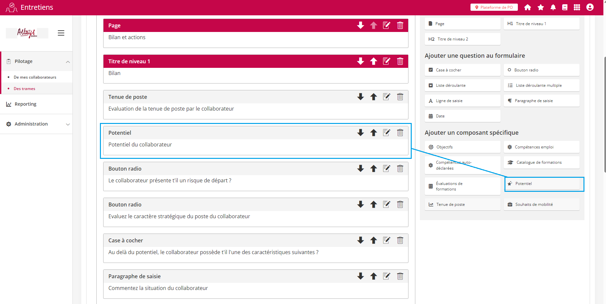Open the notifications bell icon
Image resolution: width=606 pixels, height=304 pixels.
[x=553, y=7]
